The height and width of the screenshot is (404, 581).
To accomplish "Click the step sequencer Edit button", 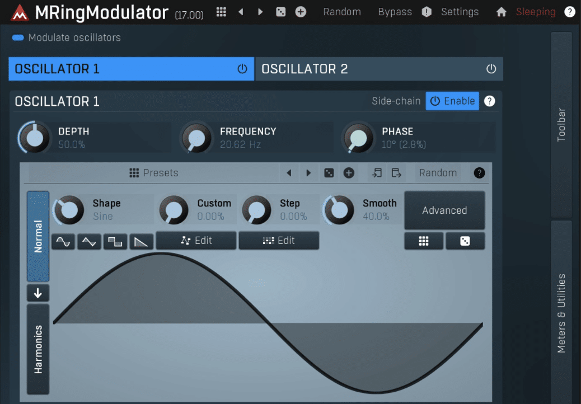I will (279, 241).
